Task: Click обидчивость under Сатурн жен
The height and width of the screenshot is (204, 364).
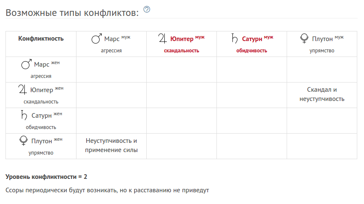Action: (41, 127)
